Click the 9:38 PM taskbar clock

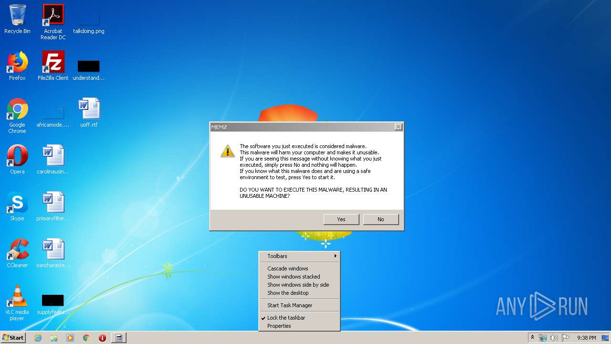pos(586,338)
